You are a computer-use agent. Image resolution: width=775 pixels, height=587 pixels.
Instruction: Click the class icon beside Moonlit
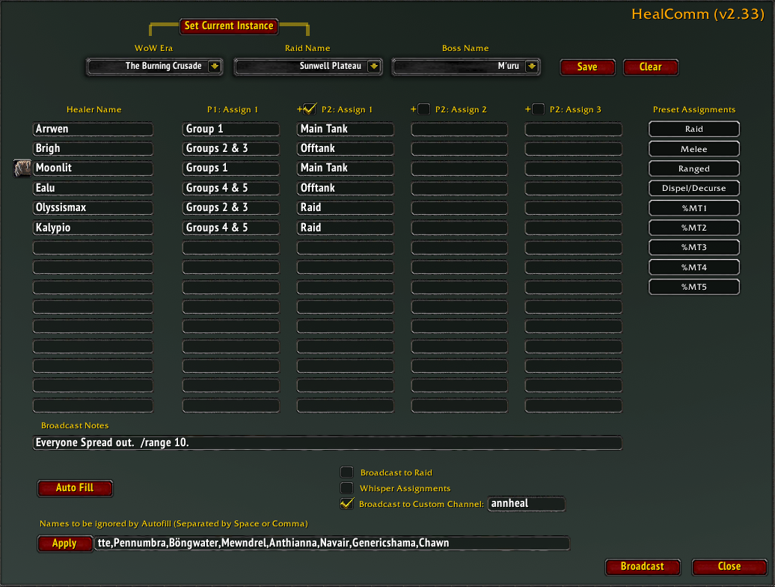(22, 168)
